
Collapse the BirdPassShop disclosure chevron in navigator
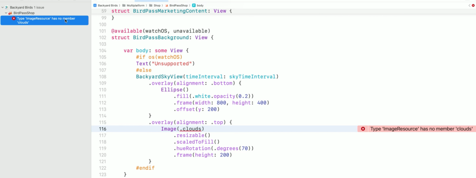[x=6, y=13]
